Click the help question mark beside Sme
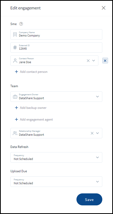The image size is (113, 214). pyautogui.click(x=21, y=24)
